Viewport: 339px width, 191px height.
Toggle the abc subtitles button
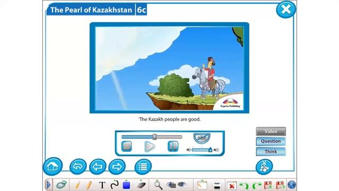202,138
